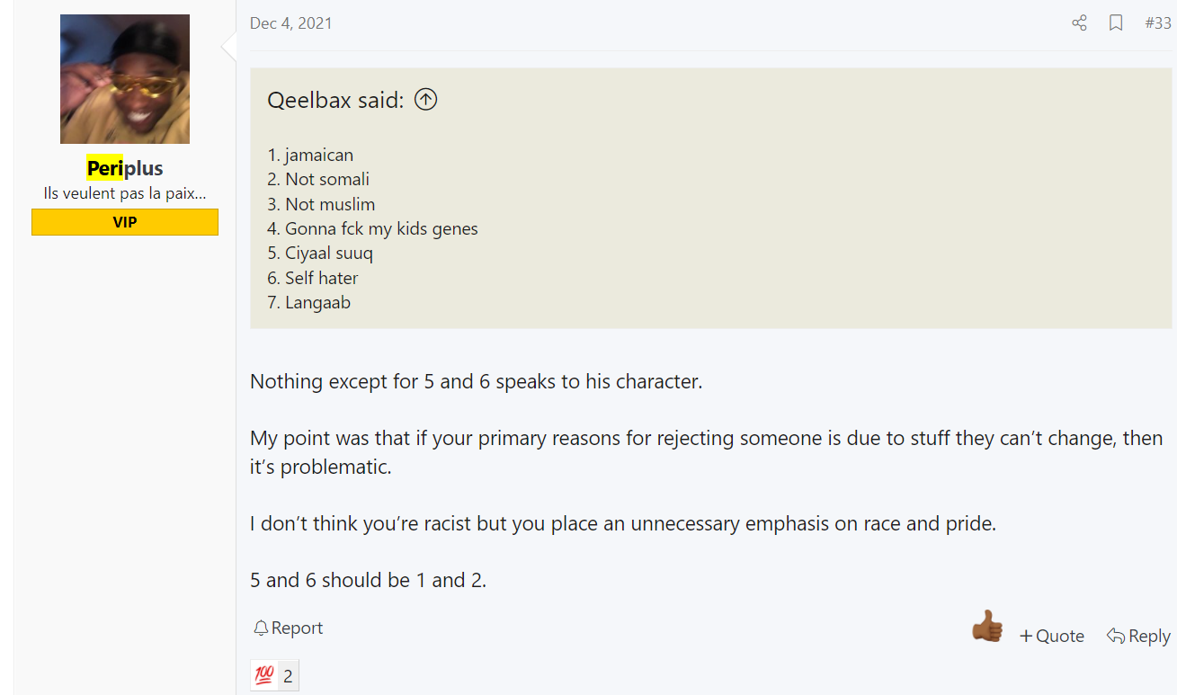Click the plus icon beside Quote

coord(1026,636)
